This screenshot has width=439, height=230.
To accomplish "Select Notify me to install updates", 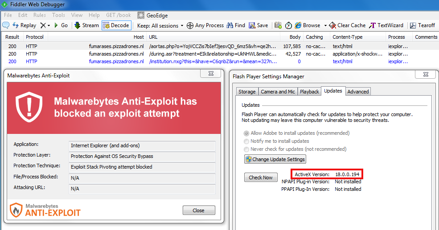I will (246, 141).
